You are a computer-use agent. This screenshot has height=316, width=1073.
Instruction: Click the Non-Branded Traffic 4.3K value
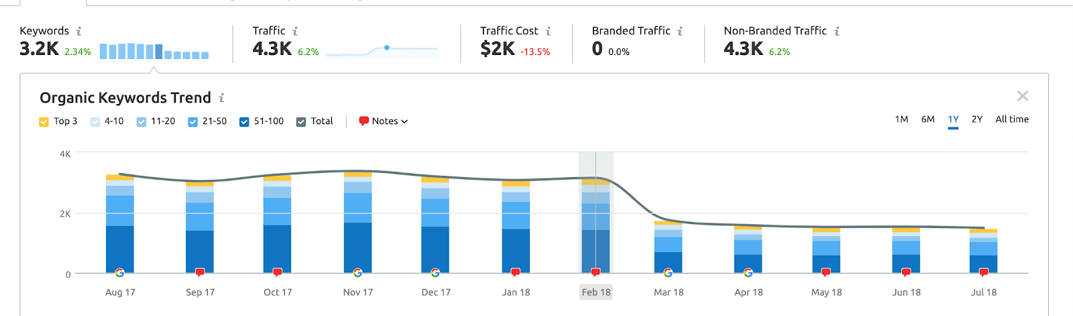coord(744,49)
